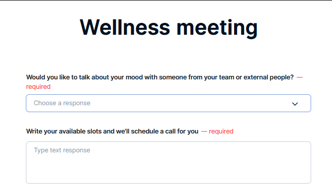Click "external people?" in the first question
The height and width of the screenshot is (196, 332).
pyautogui.click(x=268, y=77)
